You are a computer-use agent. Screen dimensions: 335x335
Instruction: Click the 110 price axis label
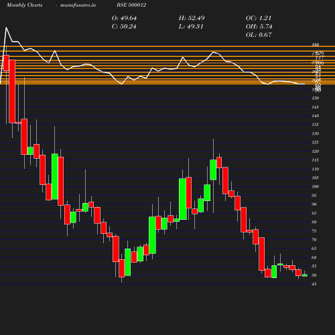click(x=316, y=169)
